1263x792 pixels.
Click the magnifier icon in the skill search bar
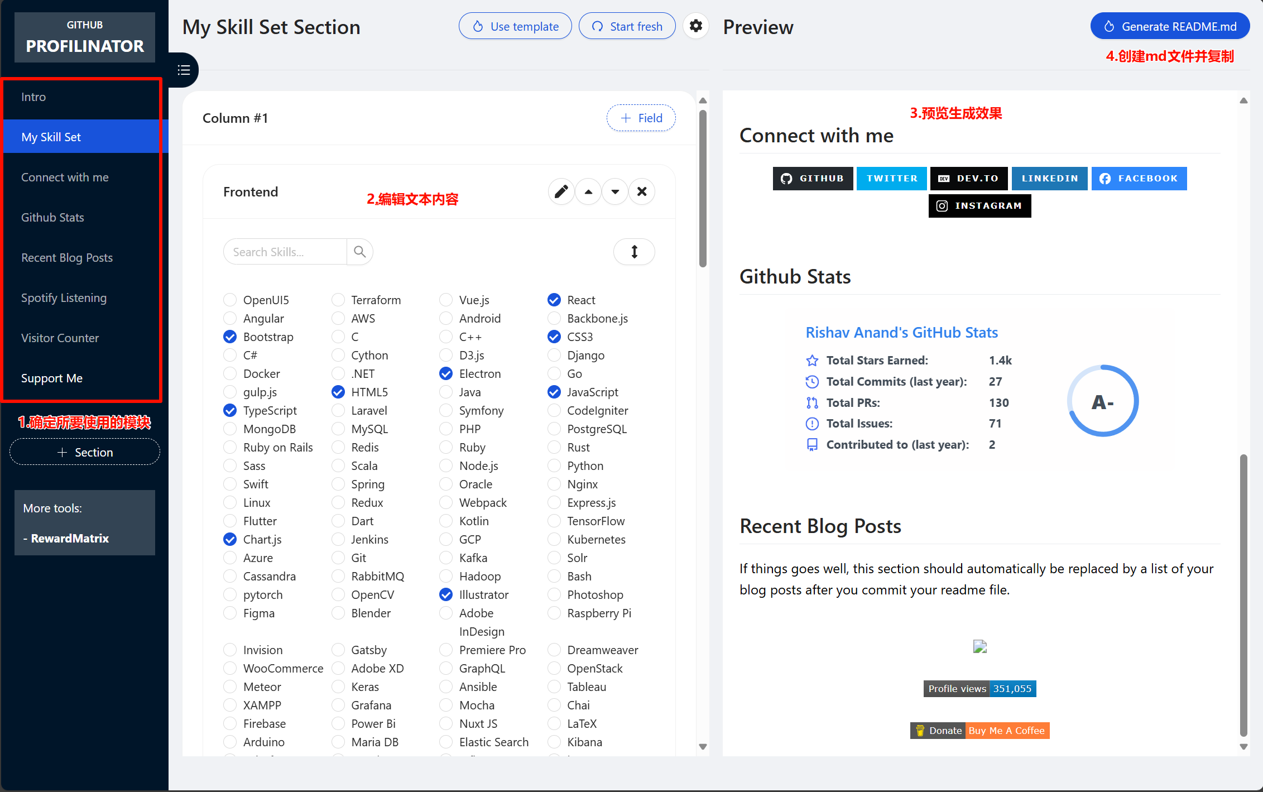coord(359,252)
